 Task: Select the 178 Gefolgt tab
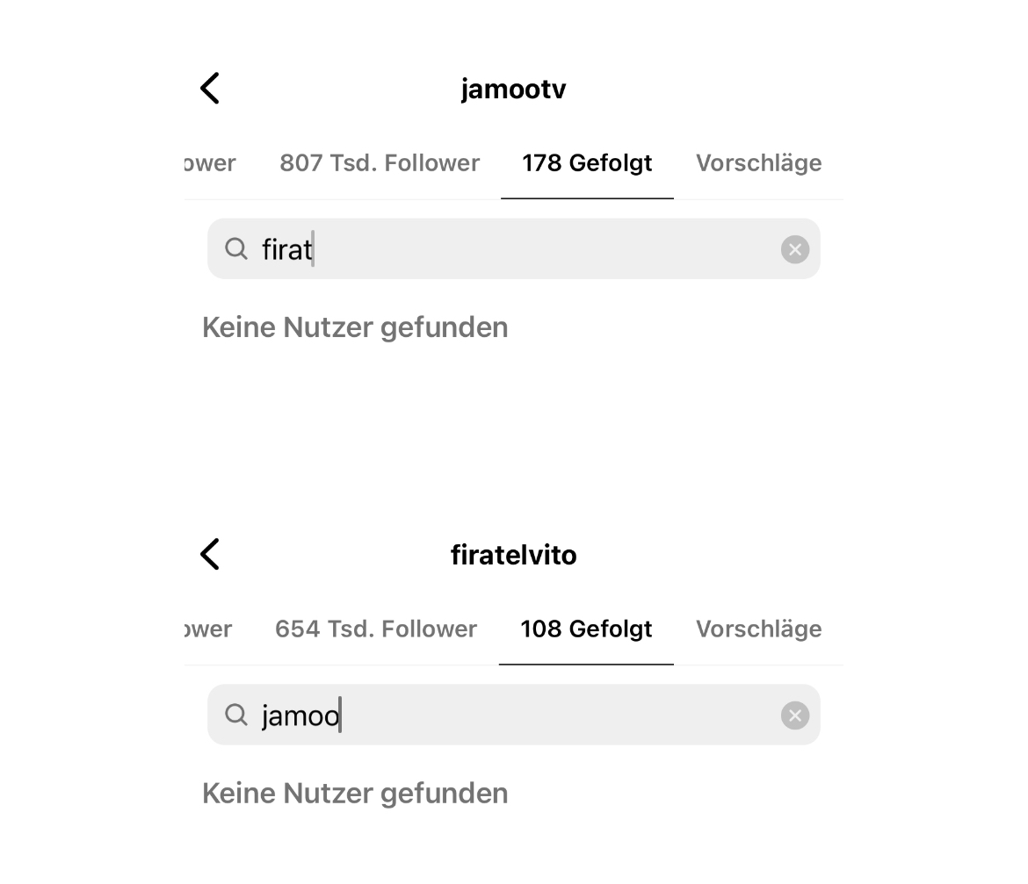(587, 163)
